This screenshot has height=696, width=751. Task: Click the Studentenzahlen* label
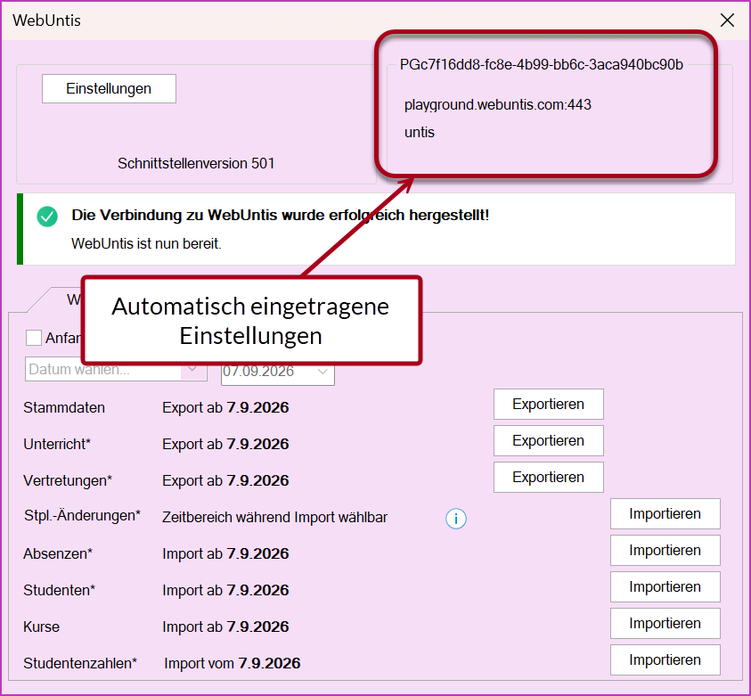click(x=80, y=663)
